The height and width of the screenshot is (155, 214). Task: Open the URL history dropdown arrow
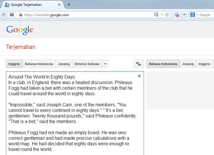click(162, 15)
